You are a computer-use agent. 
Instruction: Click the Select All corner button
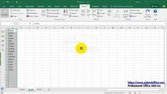point(7,28)
